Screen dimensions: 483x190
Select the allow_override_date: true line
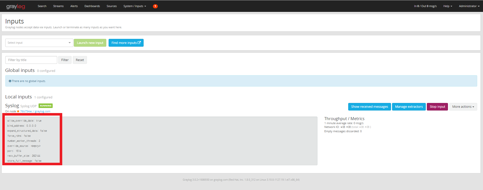point(24,121)
